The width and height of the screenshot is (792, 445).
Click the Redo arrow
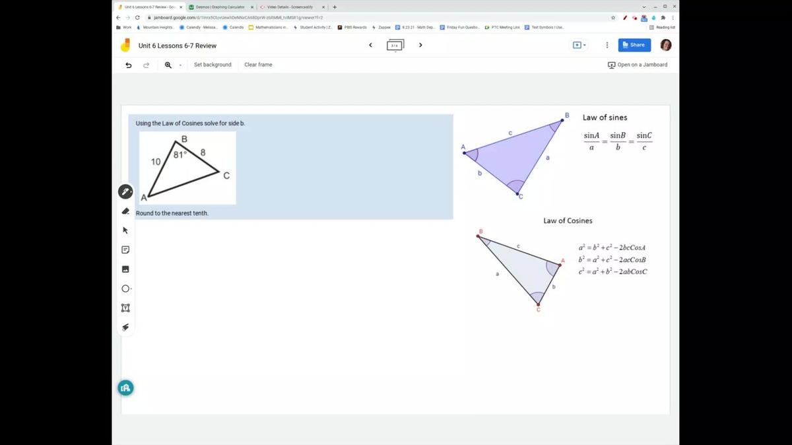147,65
